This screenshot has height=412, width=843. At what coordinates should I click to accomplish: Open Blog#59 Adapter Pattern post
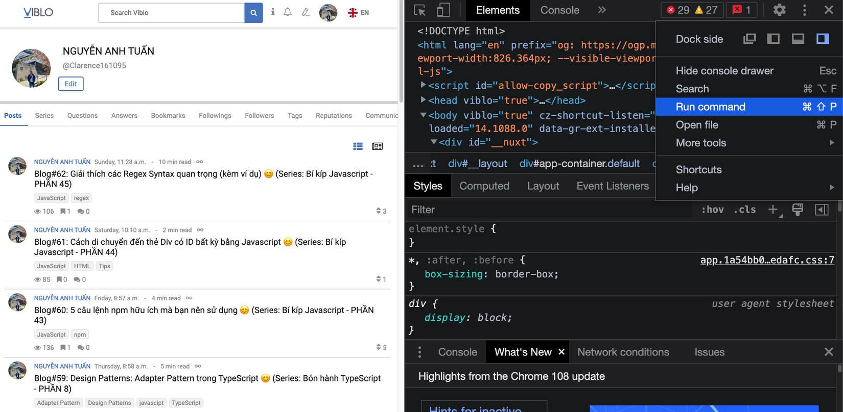207,383
